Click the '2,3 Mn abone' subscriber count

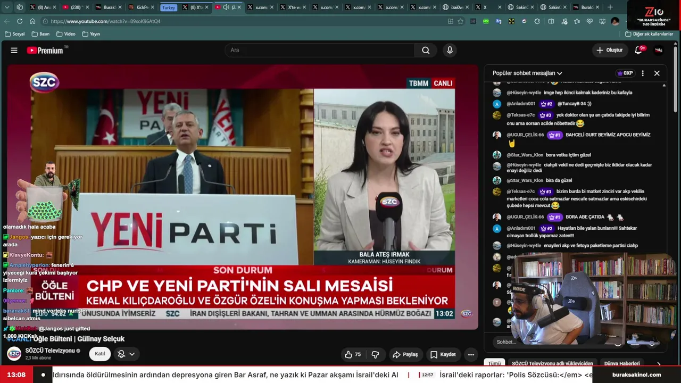[38, 358]
